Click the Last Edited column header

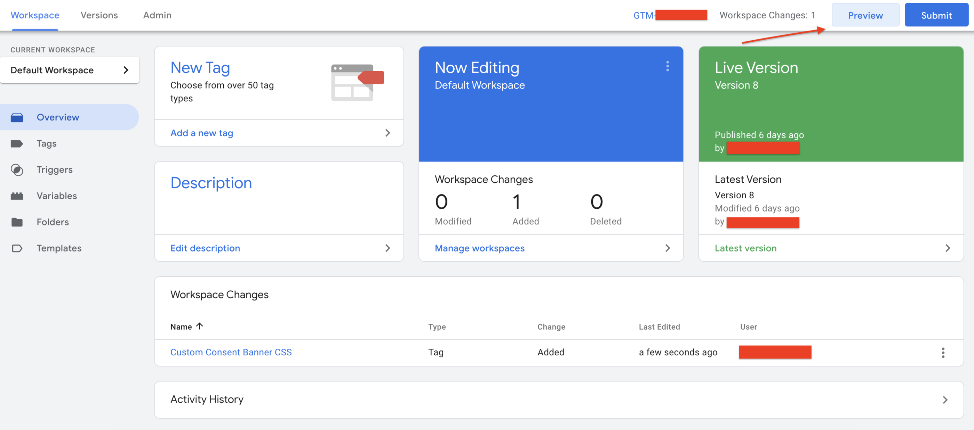659,327
